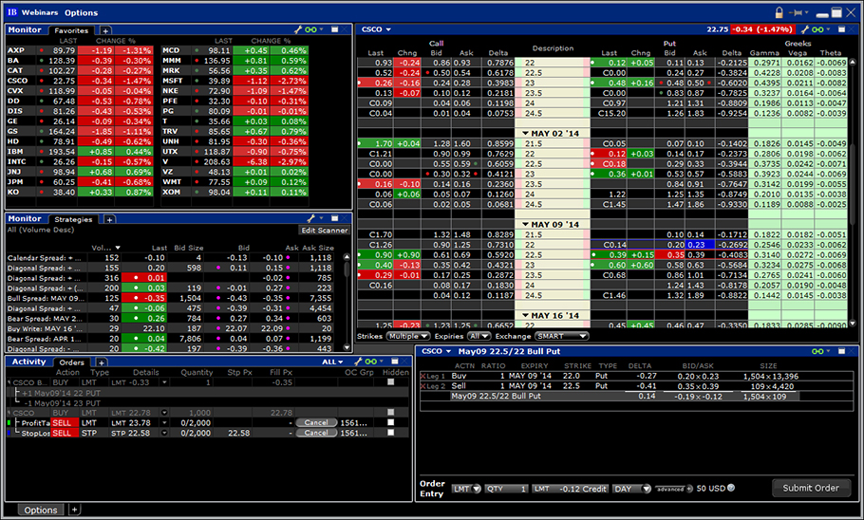
Task: Cancel the StopLoss SELL STP order
Action: (x=316, y=433)
